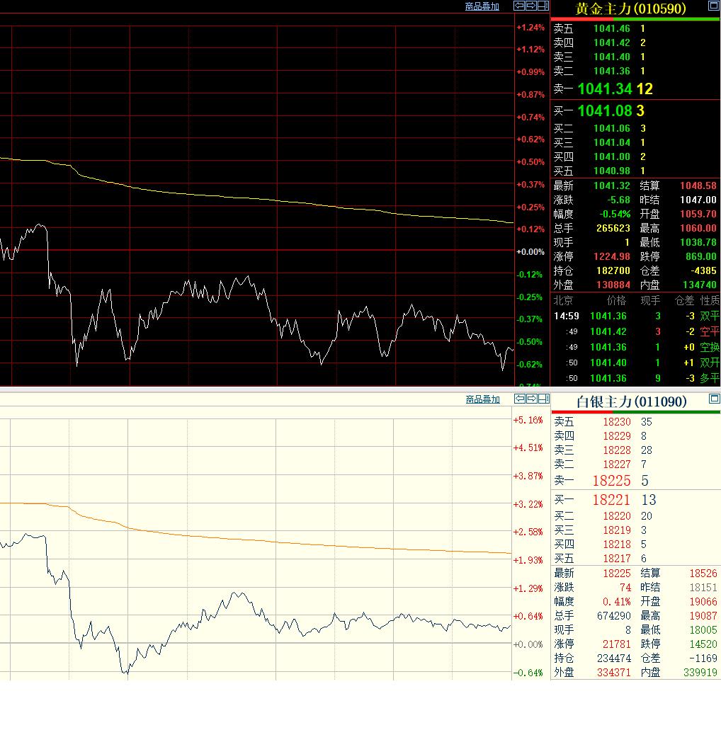Select gold 买五 price 1040.98
The image size is (721, 730).
click(611, 171)
